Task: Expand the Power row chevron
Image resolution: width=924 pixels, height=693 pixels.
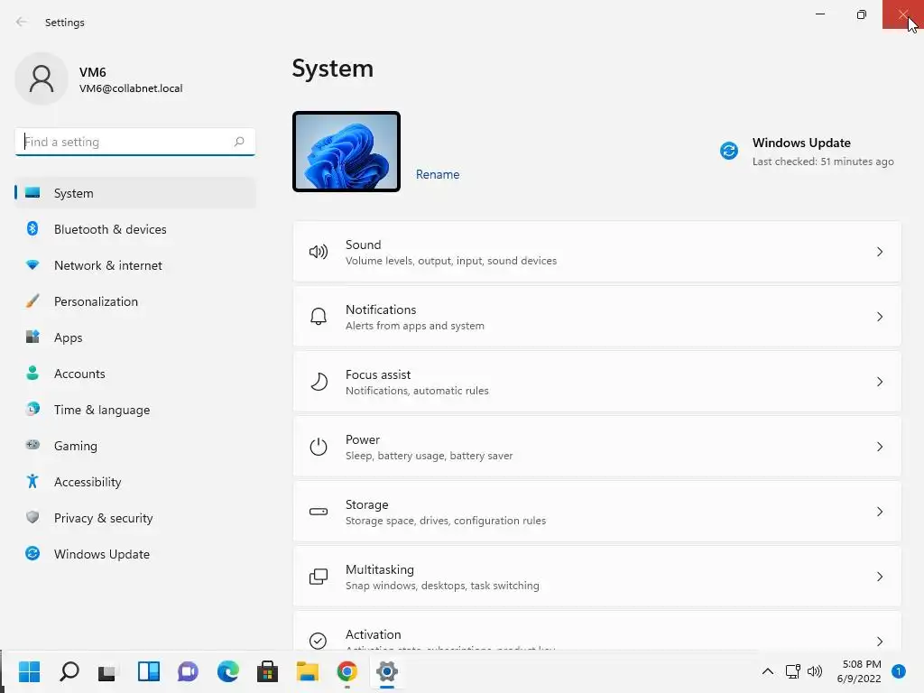Action: pos(880,447)
